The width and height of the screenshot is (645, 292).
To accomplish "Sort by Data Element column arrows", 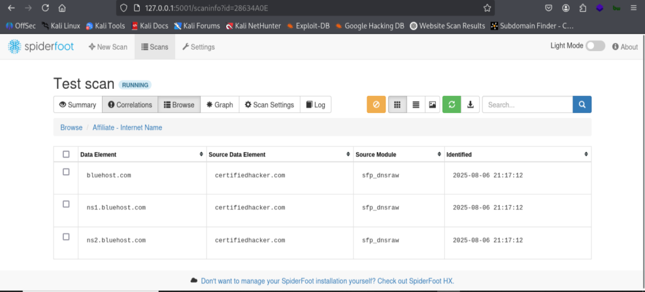I will [x=201, y=155].
